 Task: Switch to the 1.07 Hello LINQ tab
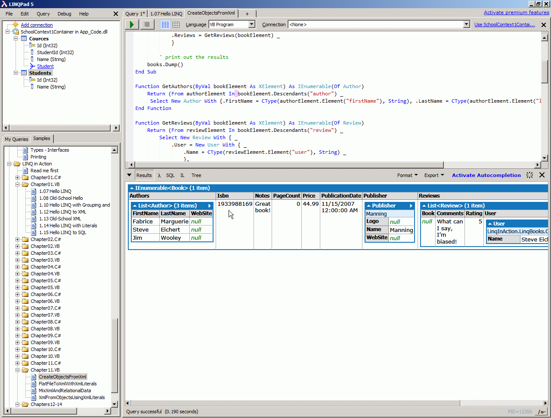coord(166,14)
